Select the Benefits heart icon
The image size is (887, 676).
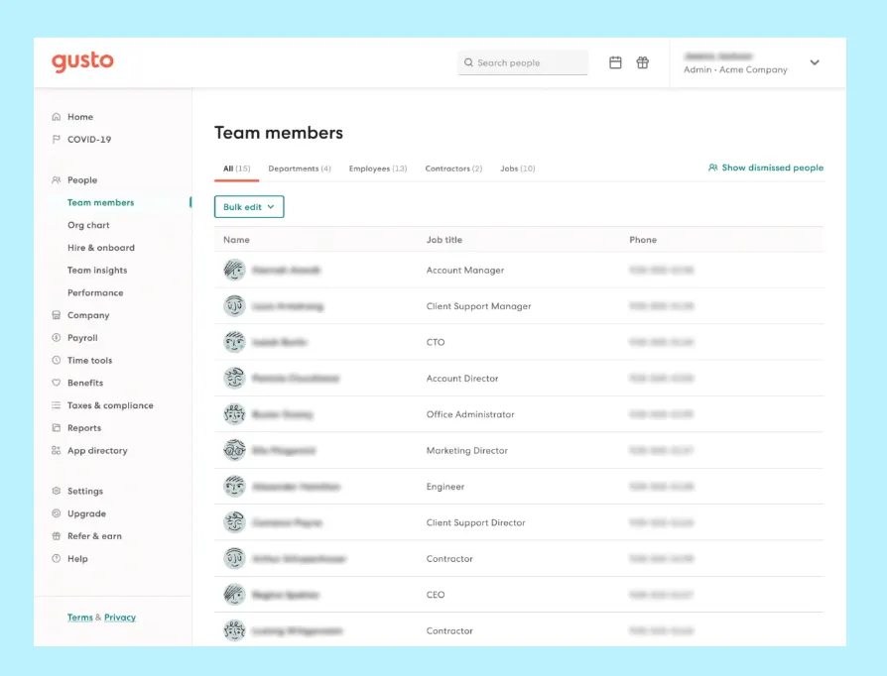coord(57,383)
